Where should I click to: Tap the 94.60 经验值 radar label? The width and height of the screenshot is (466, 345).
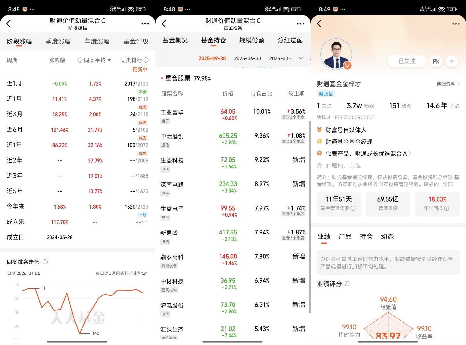tap(388, 303)
